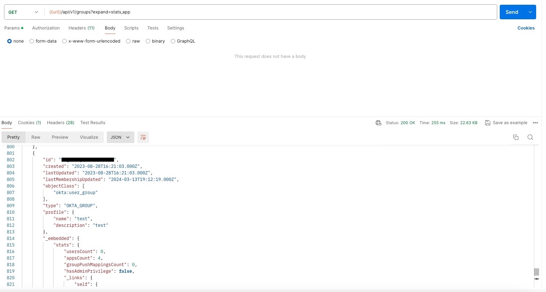The height and width of the screenshot is (292, 546).
Task: Select the form-data body option
Action: click(32, 41)
